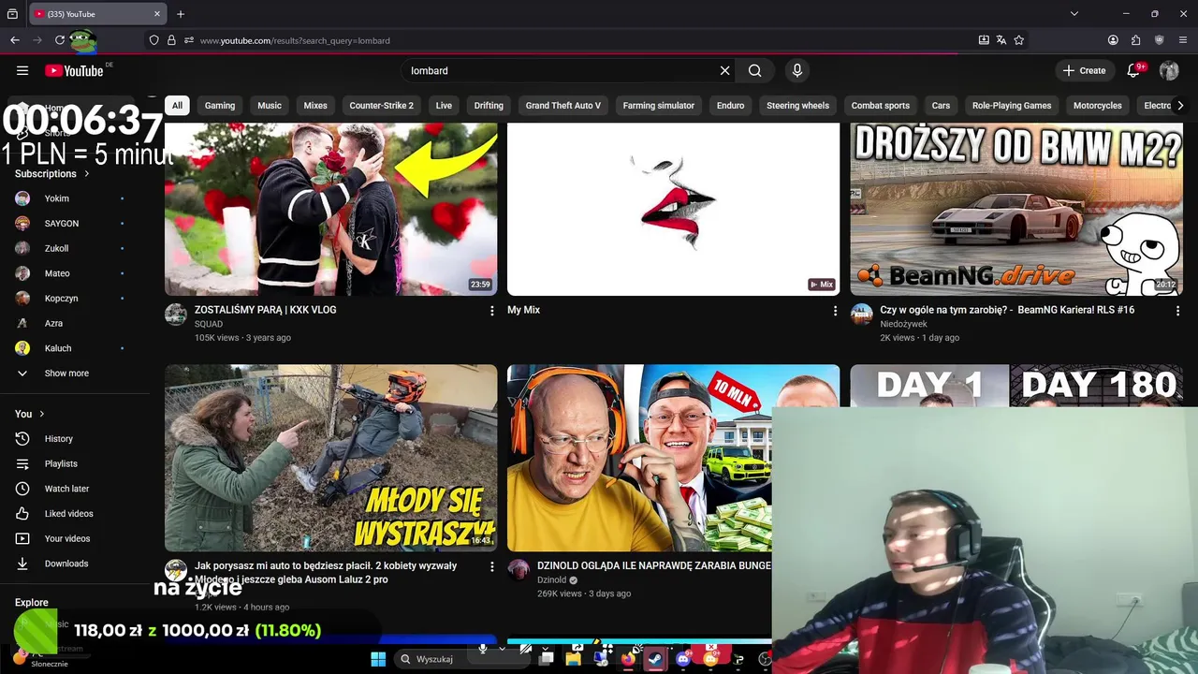Open Discord from the taskbar
This screenshot has width=1198, height=674.
click(x=683, y=659)
